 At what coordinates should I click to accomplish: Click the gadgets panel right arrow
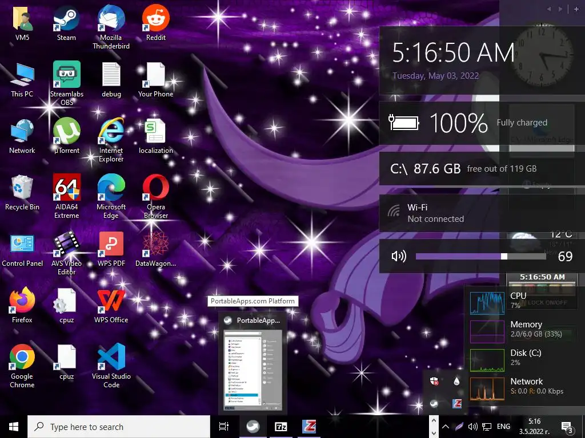point(560,9)
